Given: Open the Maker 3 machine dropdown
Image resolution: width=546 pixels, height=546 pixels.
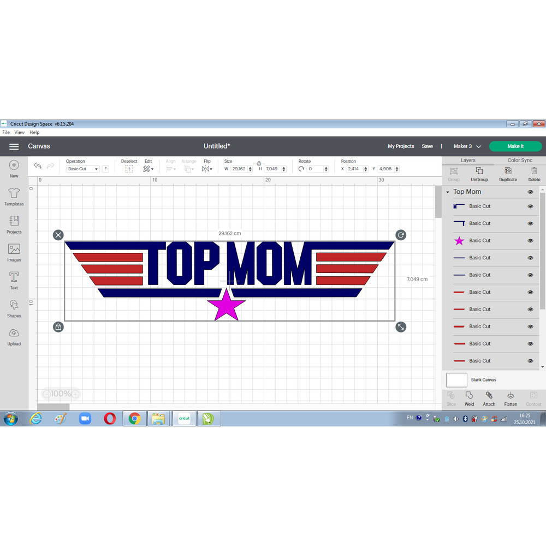Looking at the screenshot, I should [467, 146].
